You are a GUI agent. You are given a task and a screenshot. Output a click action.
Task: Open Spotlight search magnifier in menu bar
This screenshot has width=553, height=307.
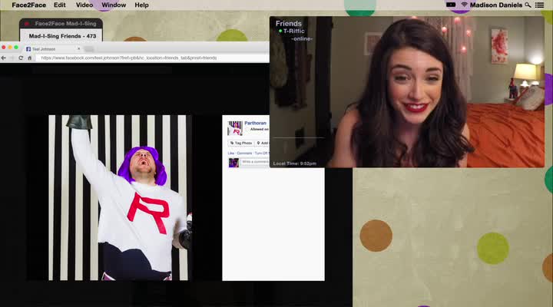point(528,5)
